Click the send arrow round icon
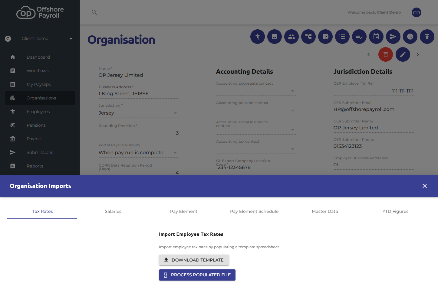The width and height of the screenshot is (438, 299). pyautogui.click(x=393, y=37)
